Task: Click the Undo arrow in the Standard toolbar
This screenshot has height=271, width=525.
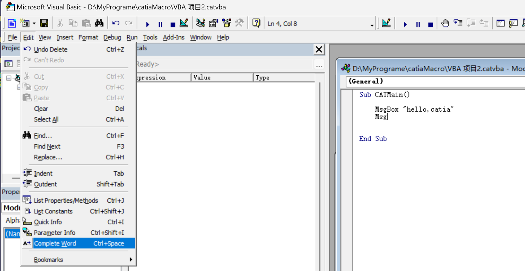Action: click(116, 23)
